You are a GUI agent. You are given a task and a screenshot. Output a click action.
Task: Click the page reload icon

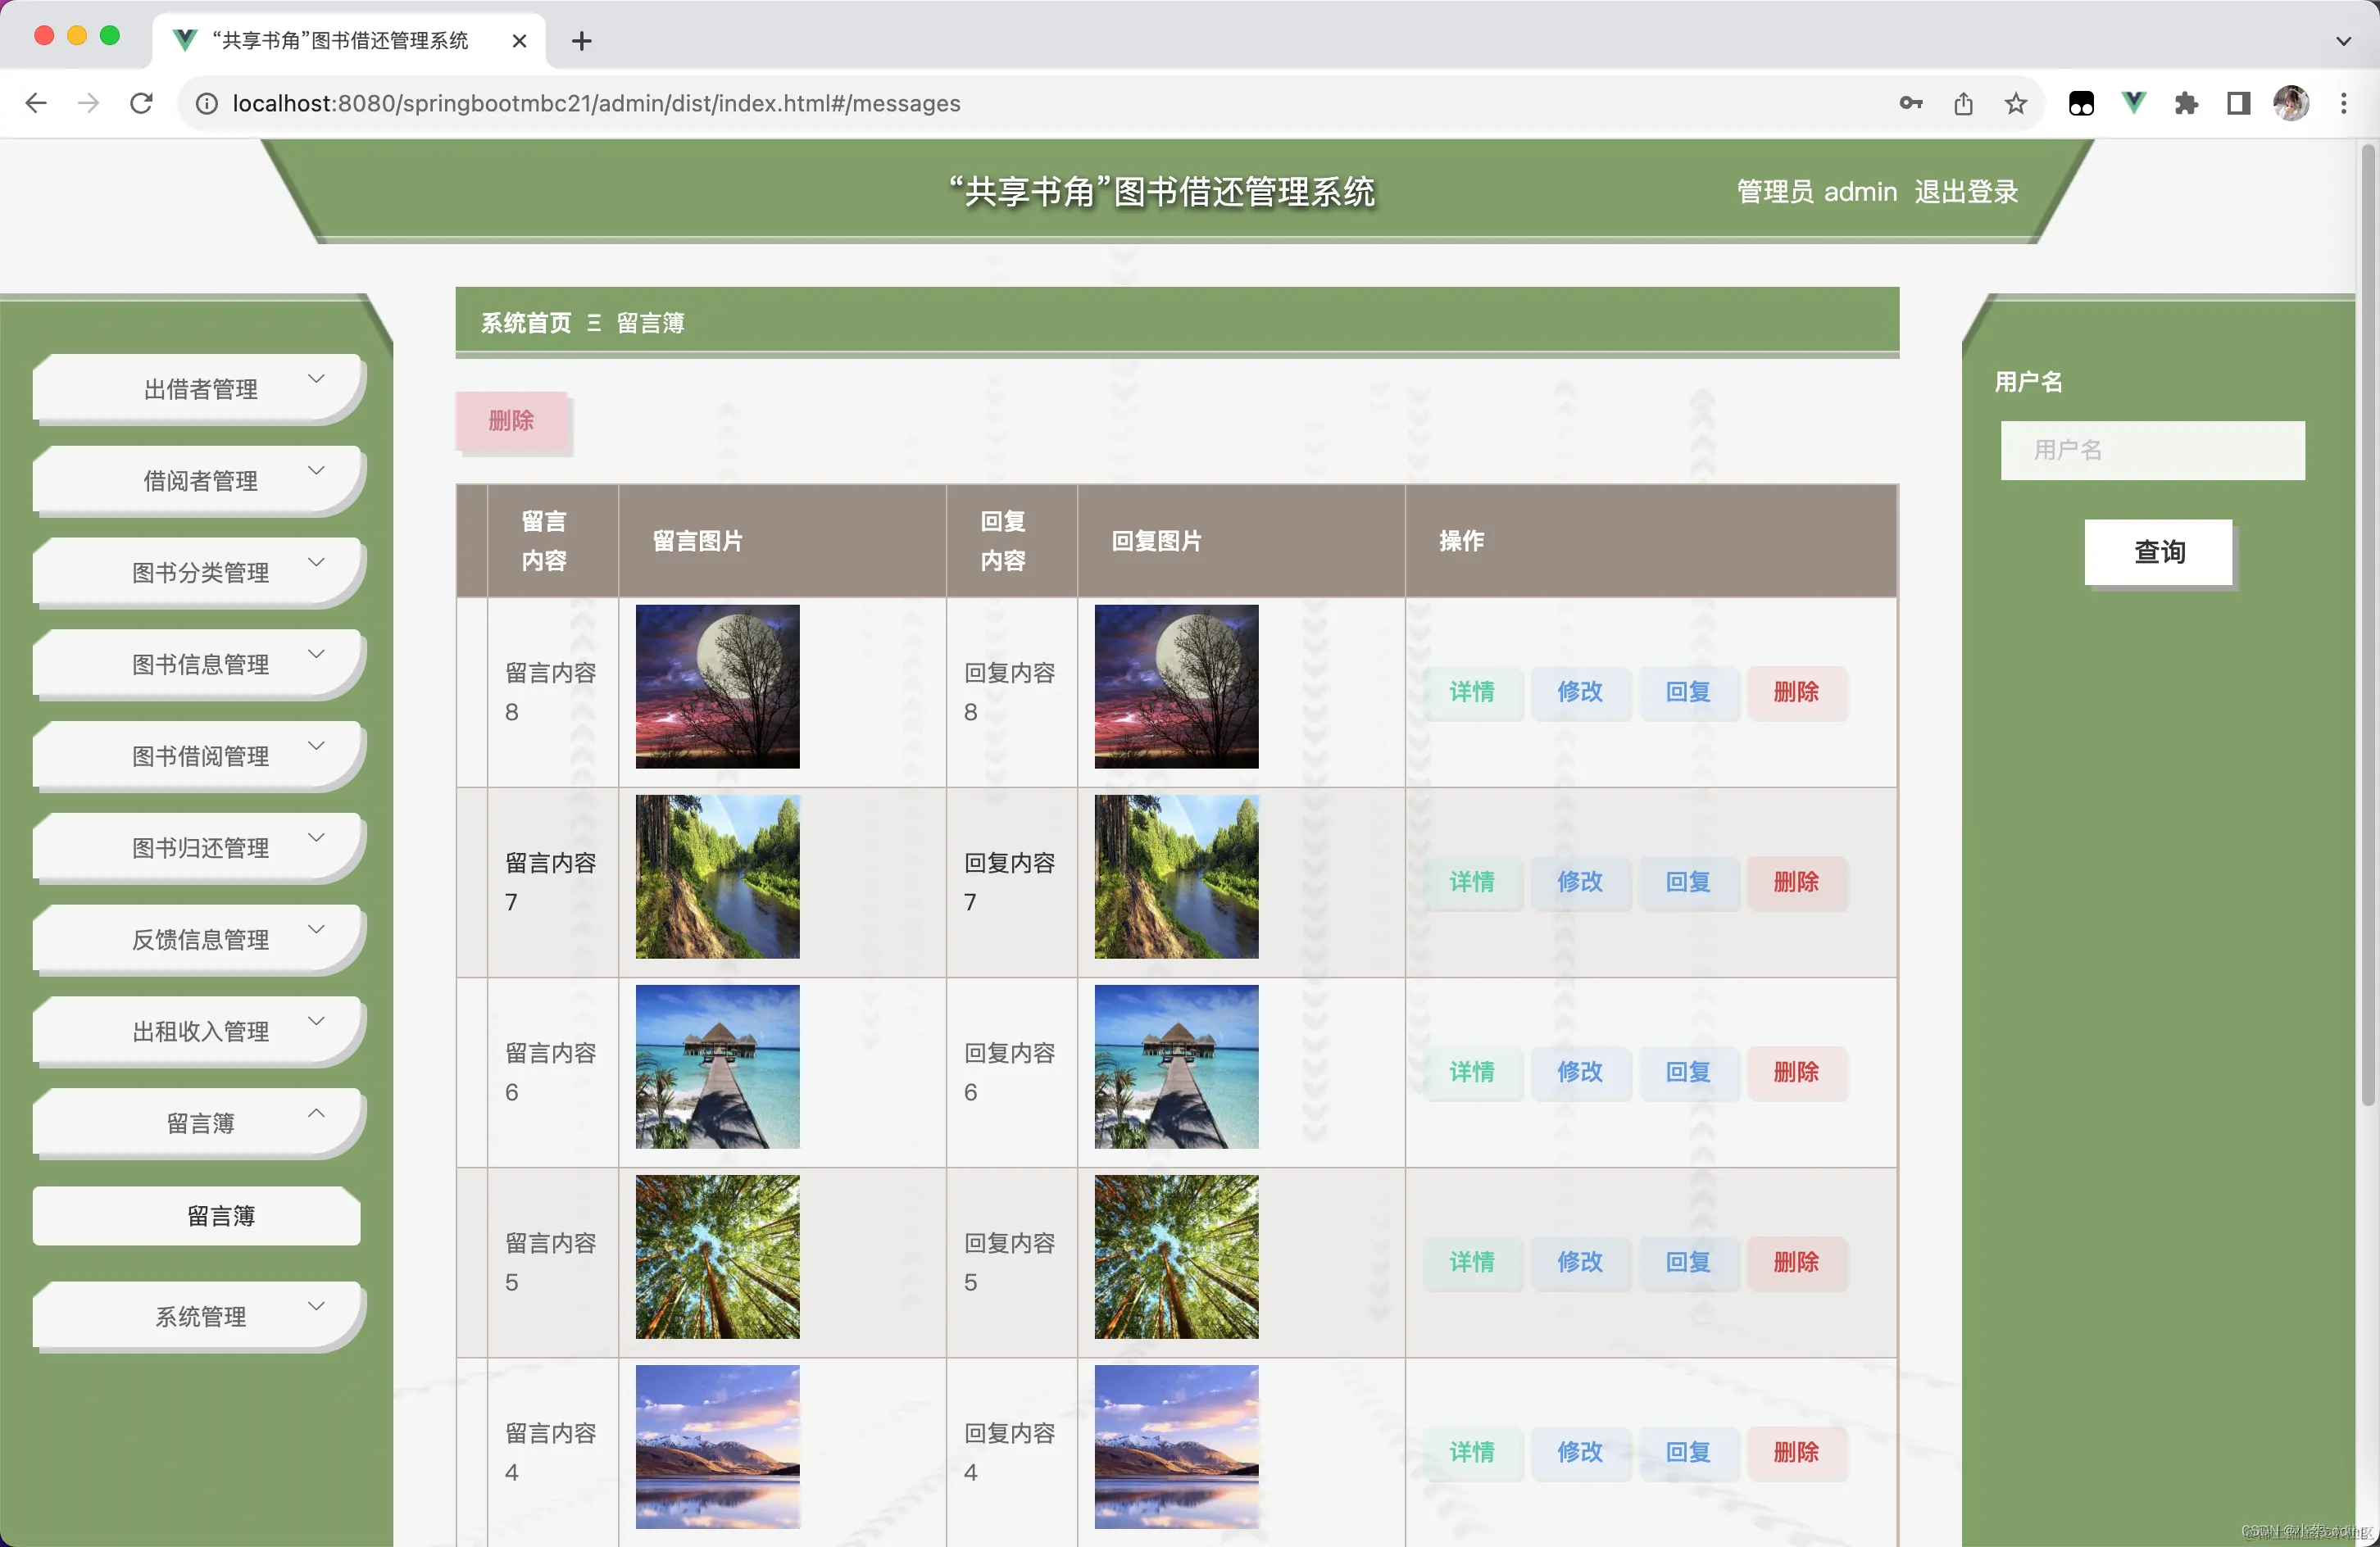[x=141, y=103]
